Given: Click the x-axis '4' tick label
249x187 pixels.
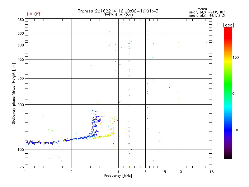Looking at the screenshot, I should coord(118,172).
